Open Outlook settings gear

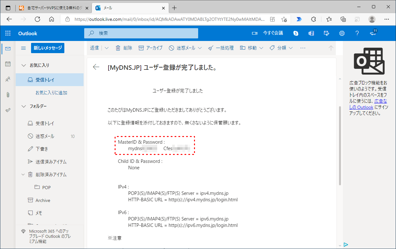click(342, 33)
